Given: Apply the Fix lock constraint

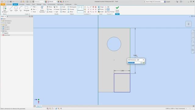Looking at the screenshot, I should tap(96, 7).
